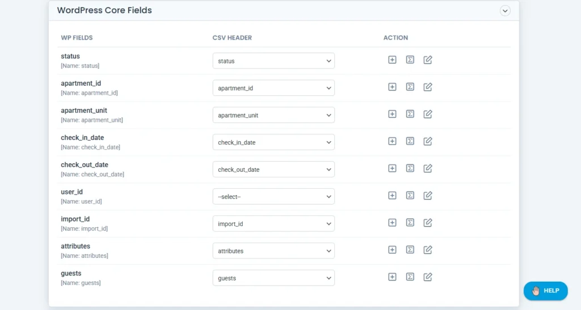Click the edit pencil icon for user_id
581x310 pixels.
point(428,196)
